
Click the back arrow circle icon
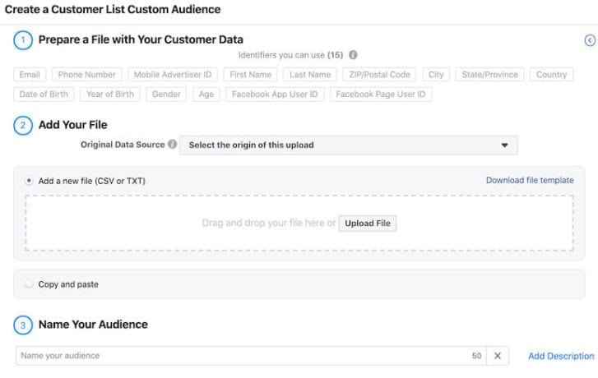[x=589, y=40]
